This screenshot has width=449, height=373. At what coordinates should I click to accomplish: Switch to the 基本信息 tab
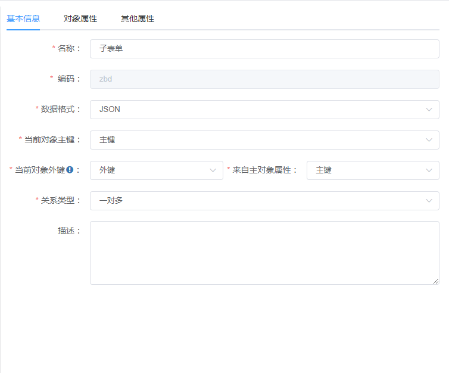23,18
